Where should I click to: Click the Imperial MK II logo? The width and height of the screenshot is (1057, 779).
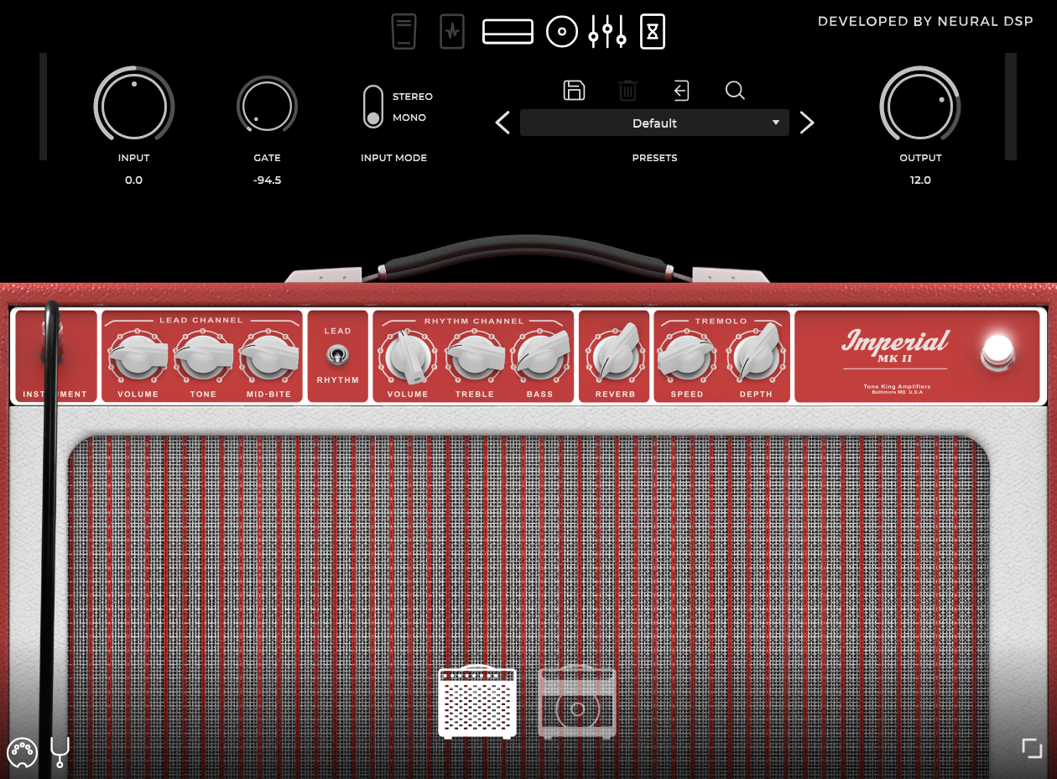tap(895, 347)
